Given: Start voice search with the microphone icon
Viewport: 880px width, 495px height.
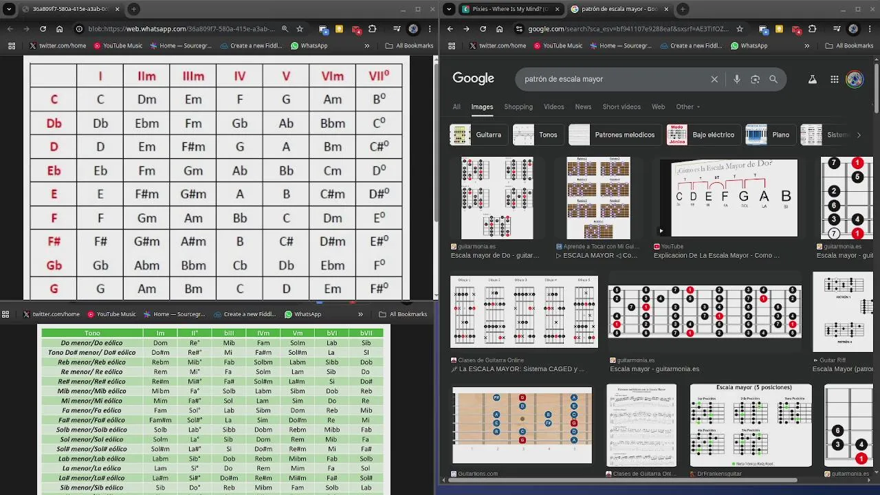Looking at the screenshot, I should point(736,79).
